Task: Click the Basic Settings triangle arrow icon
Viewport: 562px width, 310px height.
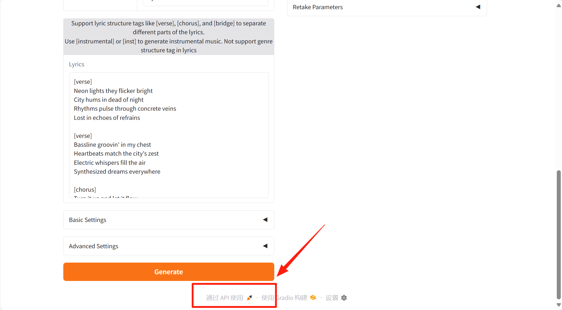Action: tap(265, 220)
